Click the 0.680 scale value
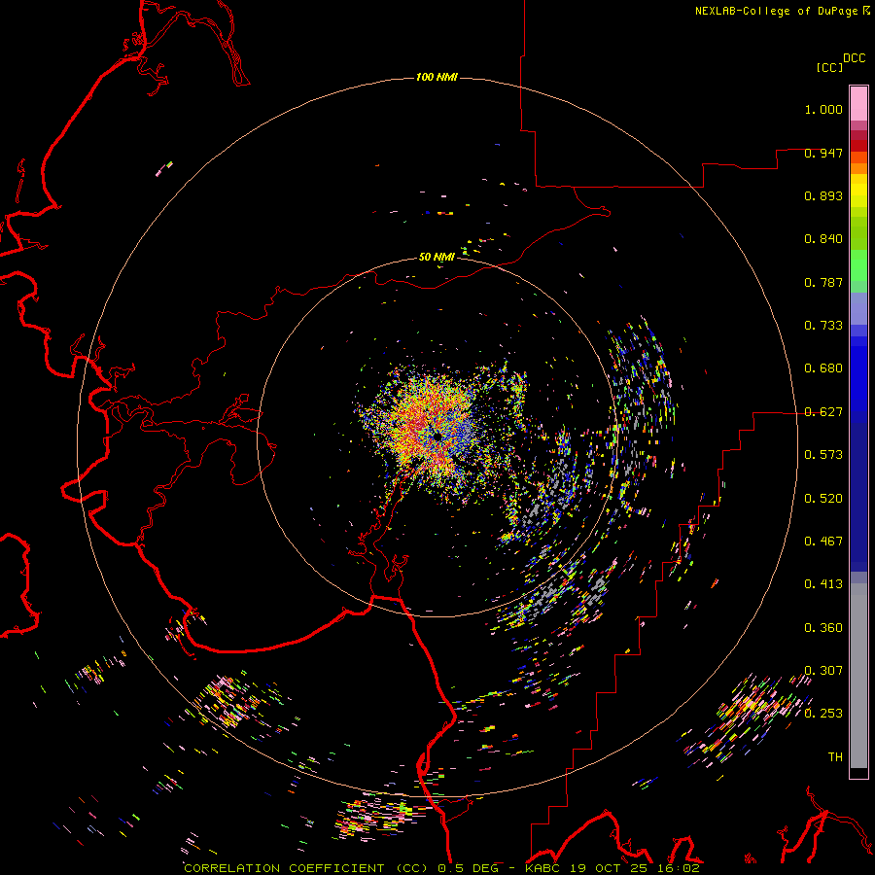This screenshot has width=875, height=875. [823, 368]
